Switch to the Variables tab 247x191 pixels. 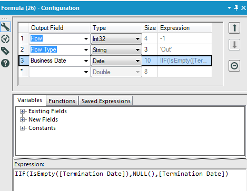click(29, 100)
